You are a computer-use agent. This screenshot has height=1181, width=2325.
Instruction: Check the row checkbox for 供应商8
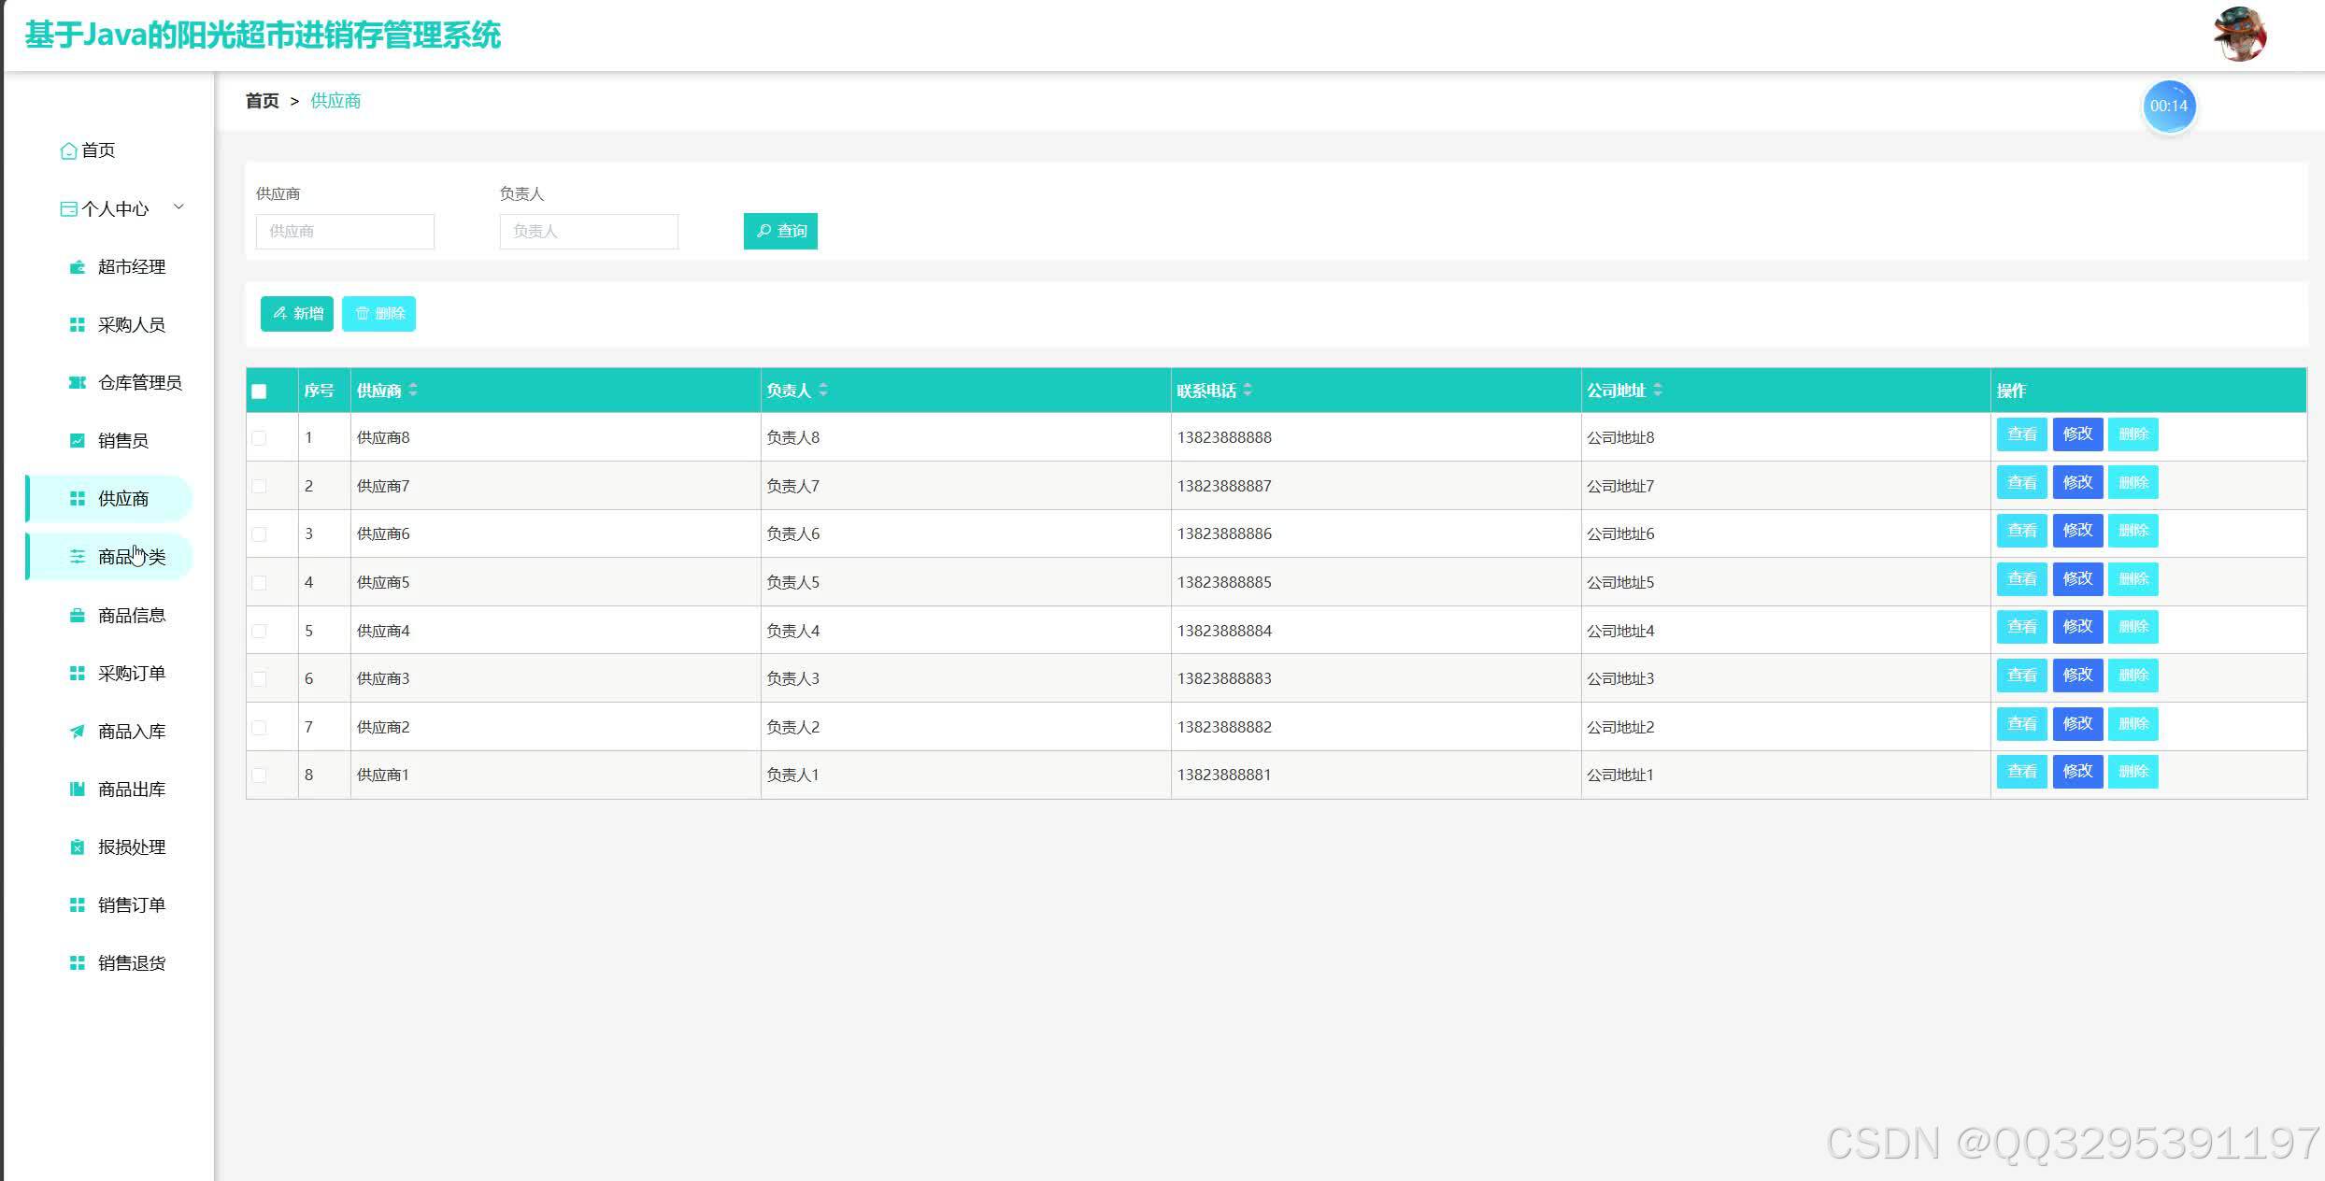(259, 438)
